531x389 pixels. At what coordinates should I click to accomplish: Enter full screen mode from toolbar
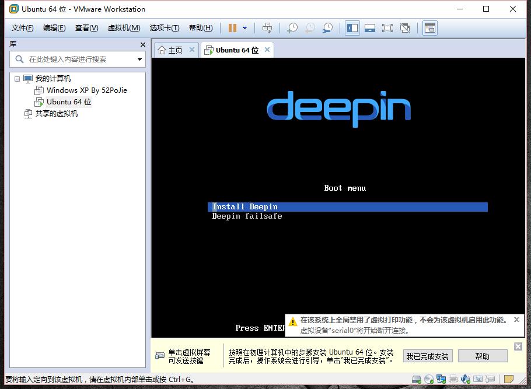387,28
